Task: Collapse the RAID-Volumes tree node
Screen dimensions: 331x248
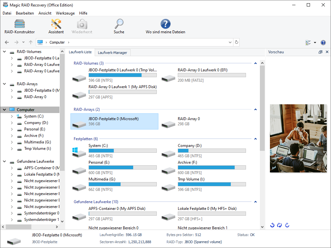Action: pos(5,52)
